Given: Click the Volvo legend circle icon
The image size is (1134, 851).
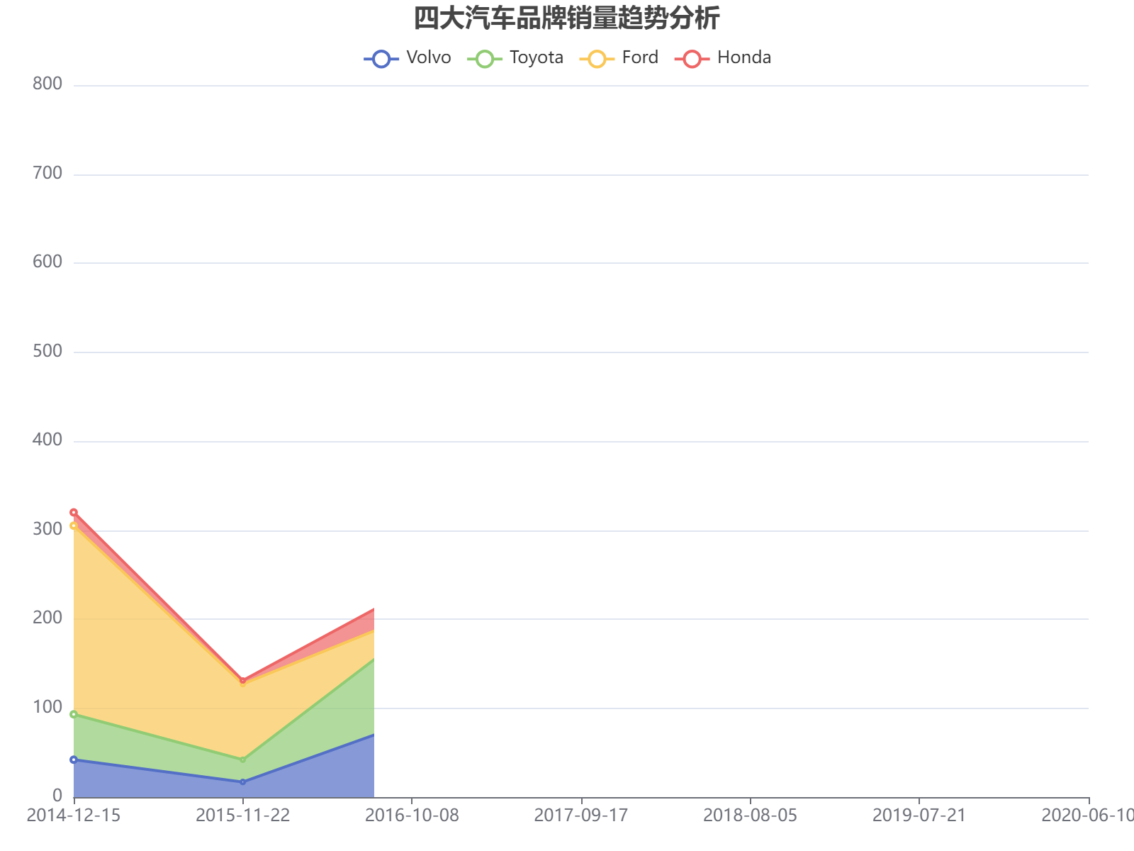Looking at the screenshot, I should pyautogui.click(x=383, y=57).
